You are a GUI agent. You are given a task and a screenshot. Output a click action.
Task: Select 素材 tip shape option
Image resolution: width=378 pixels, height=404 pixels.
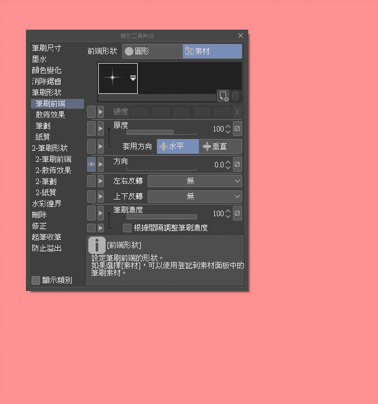(x=212, y=51)
